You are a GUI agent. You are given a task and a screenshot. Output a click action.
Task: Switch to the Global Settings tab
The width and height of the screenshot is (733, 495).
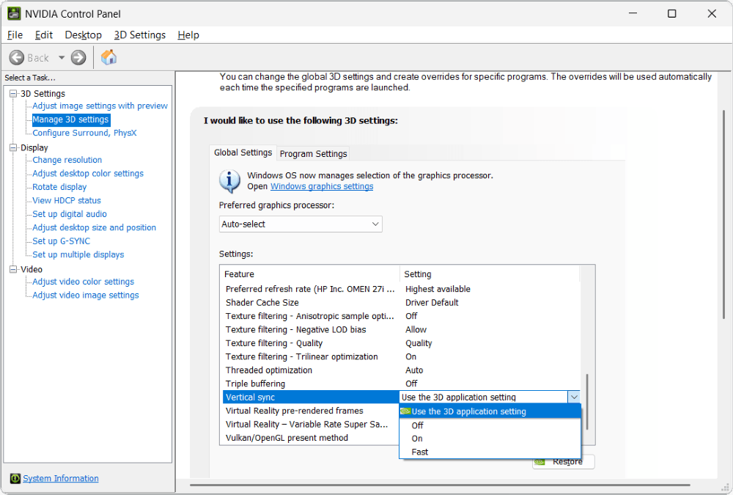click(243, 153)
